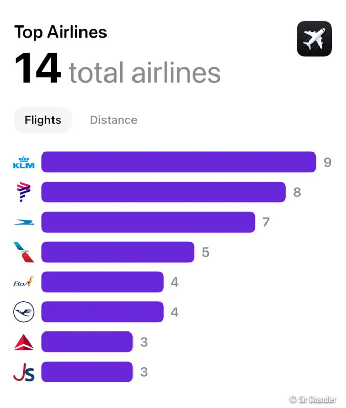Switch to the Flights tab

(43, 120)
